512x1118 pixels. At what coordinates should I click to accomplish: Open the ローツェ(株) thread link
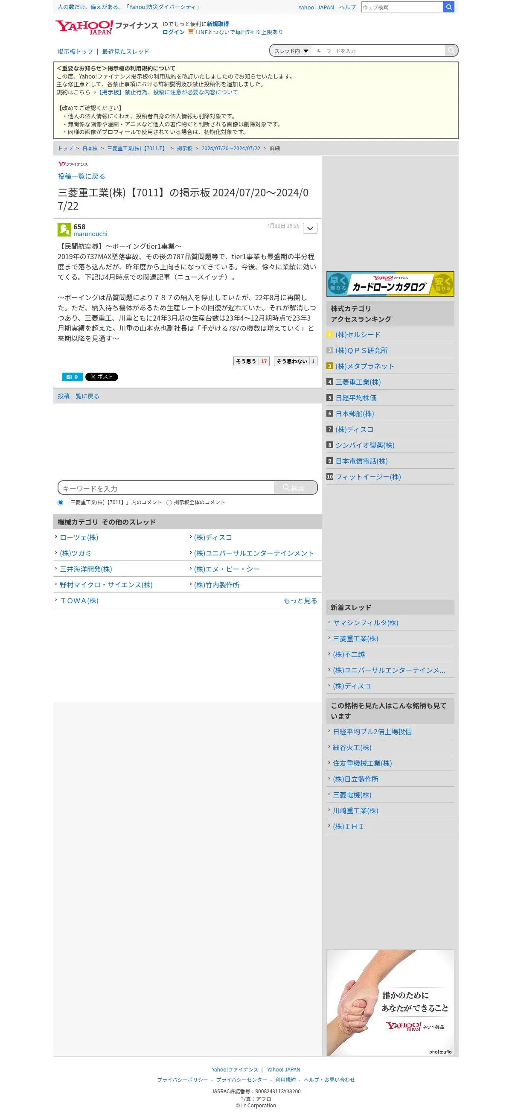click(79, 538)
